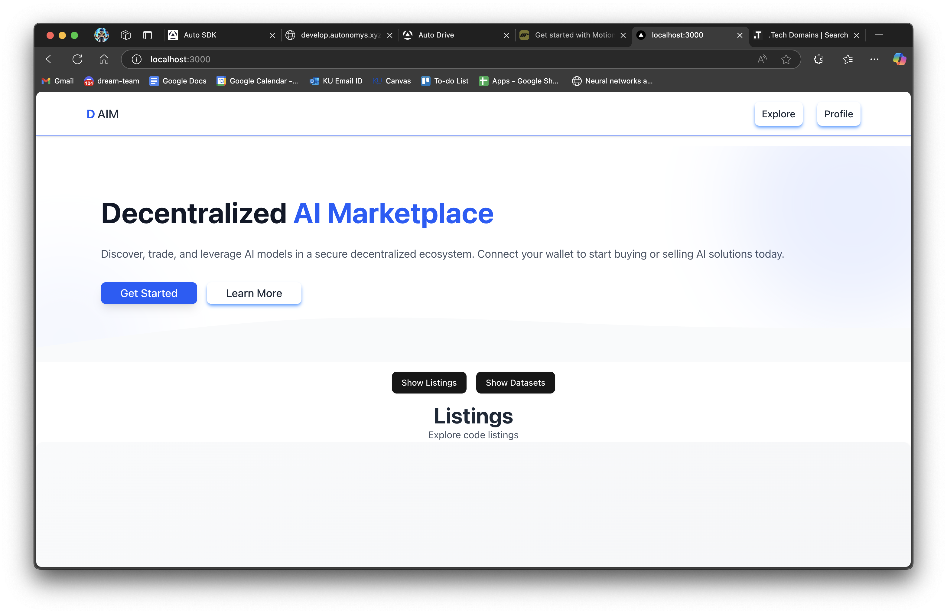Viewport: 947px width, 614px height.
Task: Open the browser profile avatar menu
Action: click(102, 35)
